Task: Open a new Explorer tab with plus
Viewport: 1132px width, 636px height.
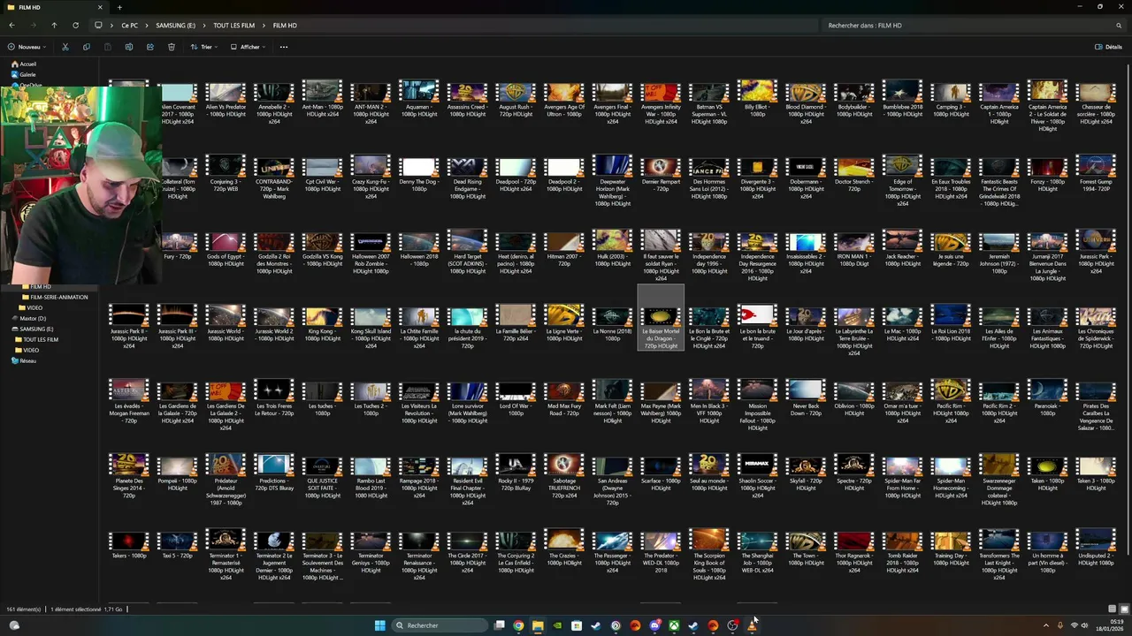Action: [x=119, y=7]
